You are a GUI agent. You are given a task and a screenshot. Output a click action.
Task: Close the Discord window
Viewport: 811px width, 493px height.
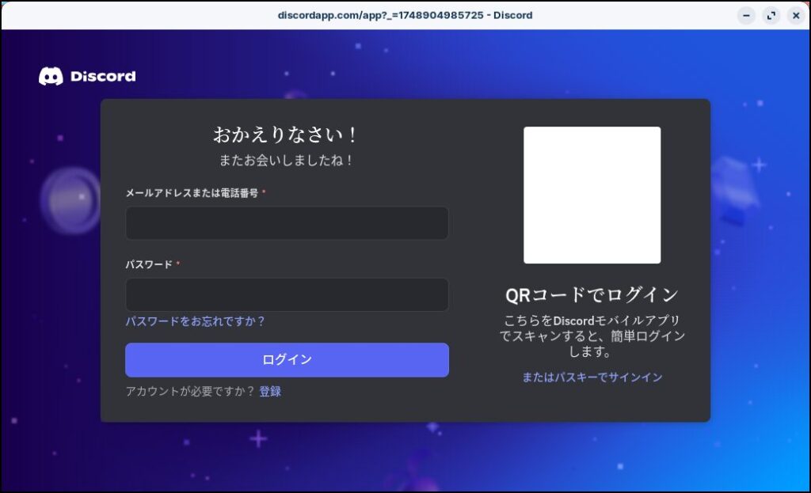pyautogui.click(x=796, y=16)
